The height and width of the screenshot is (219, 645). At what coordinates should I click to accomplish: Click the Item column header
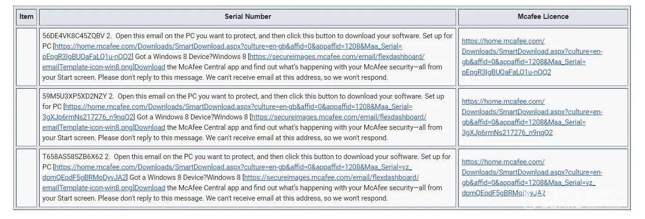26,17
